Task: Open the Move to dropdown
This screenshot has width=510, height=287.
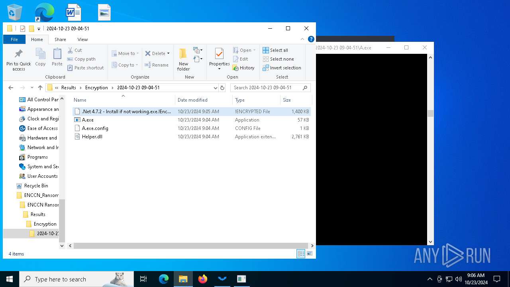Action: (x=125, y=53)
